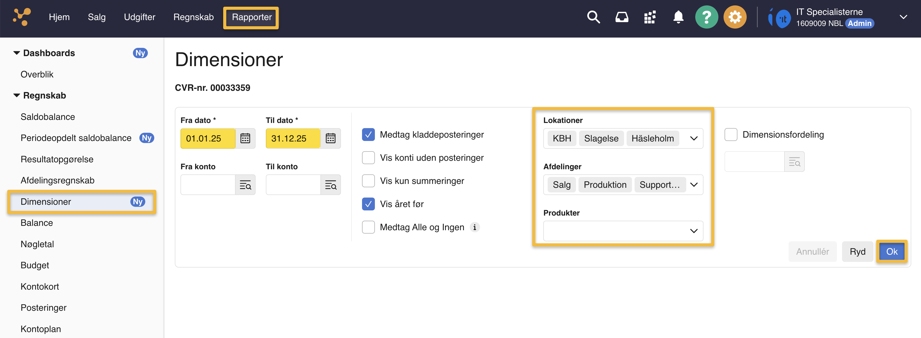Open the apps grid icon
Screen dimensions: 921x338
click(650, 17)
